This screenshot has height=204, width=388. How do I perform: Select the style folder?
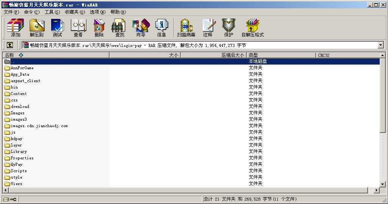coord(13,177)
